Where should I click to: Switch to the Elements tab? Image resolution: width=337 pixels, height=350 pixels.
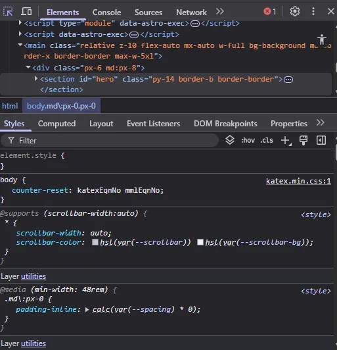[62, 12]
